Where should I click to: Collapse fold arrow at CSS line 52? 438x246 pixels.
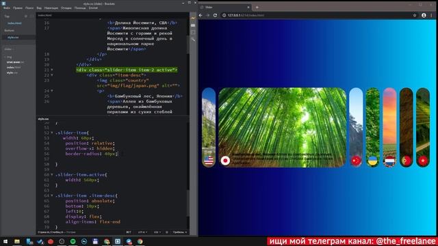(x=52, y=133)
